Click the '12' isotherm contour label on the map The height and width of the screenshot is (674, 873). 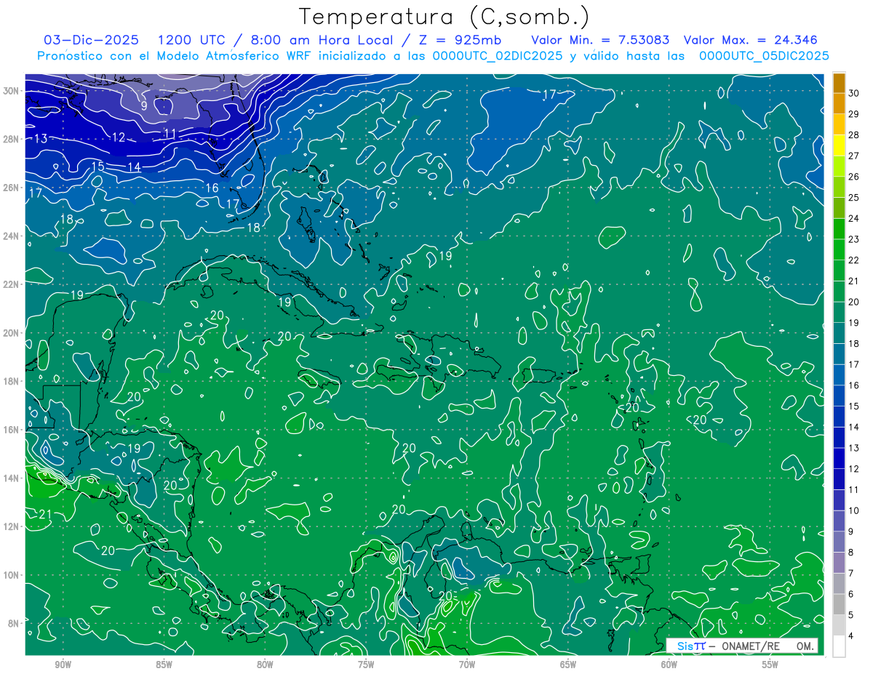point(119,137)
